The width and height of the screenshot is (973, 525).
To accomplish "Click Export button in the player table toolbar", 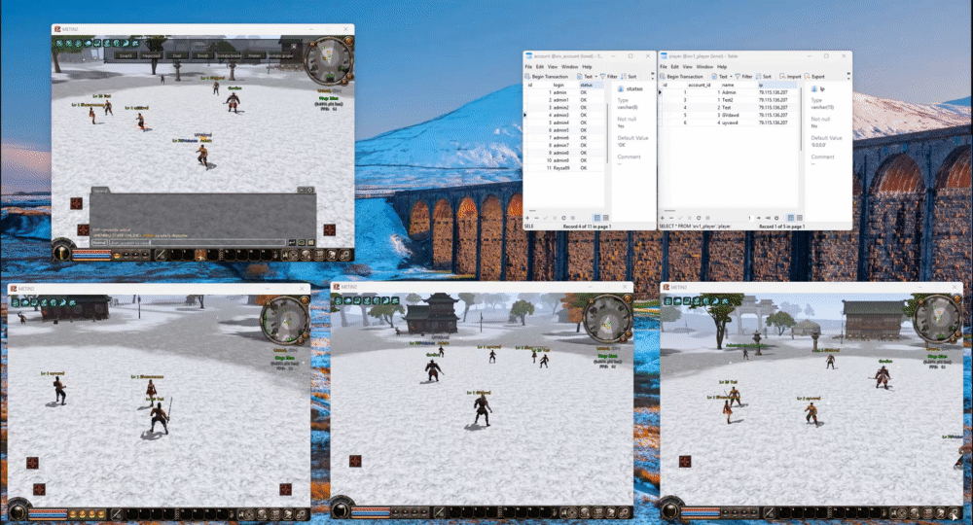I will coord(814,76).
